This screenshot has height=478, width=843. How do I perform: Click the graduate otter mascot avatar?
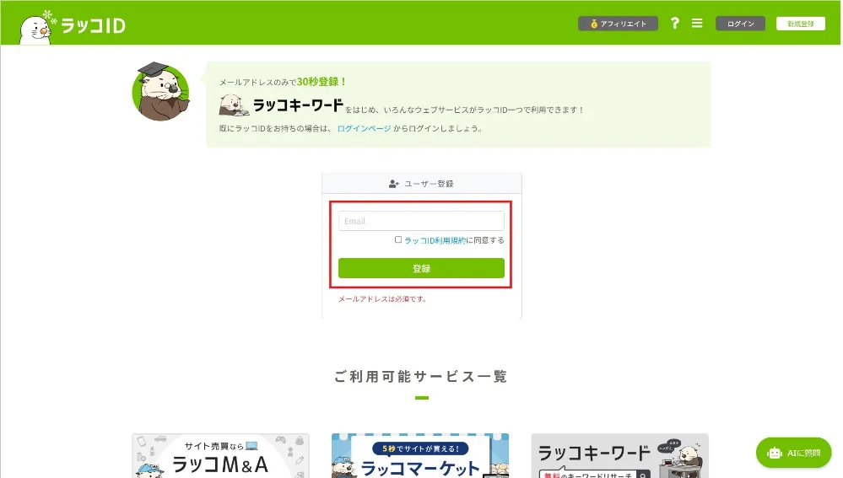click(160, 91)
